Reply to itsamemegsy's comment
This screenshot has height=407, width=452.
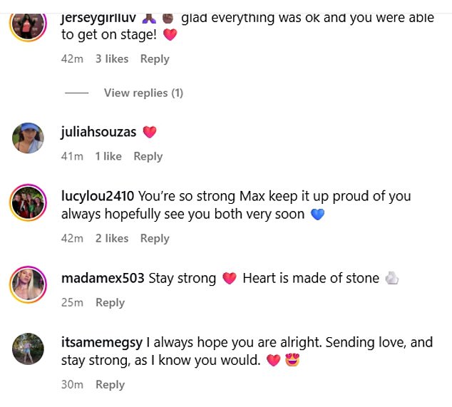(110, 384)
